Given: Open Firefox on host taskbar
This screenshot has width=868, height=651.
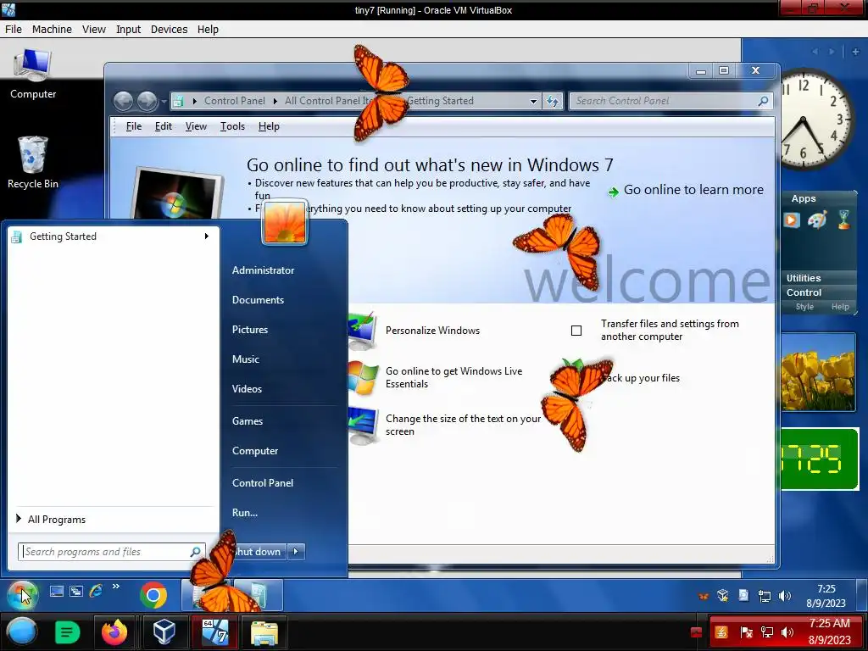Looking at the screenshot, I should tap(114, 632).
